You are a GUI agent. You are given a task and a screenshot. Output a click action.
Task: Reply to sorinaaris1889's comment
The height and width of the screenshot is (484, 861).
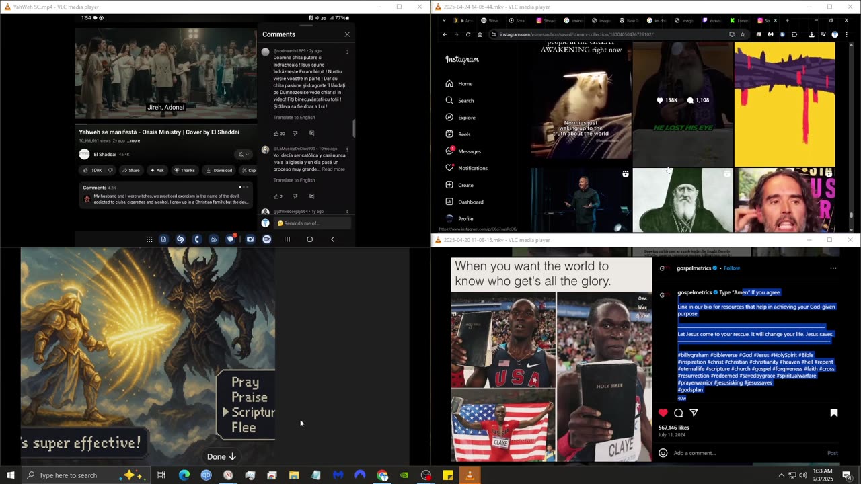311,133
